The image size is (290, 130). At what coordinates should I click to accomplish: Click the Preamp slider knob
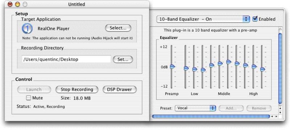(x=172, y=67)
